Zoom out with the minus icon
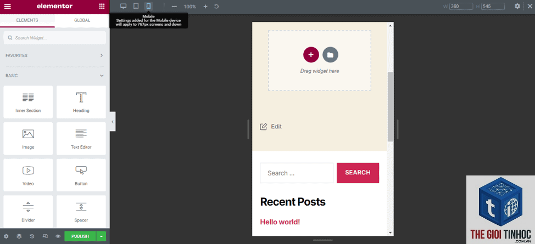The height and width of the screenshot is (244, 535). (x=174, y=7)
